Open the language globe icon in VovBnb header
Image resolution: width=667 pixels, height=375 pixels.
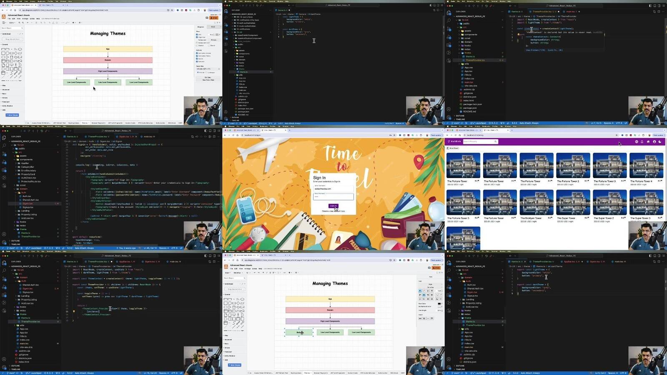[x=636, y=142]
